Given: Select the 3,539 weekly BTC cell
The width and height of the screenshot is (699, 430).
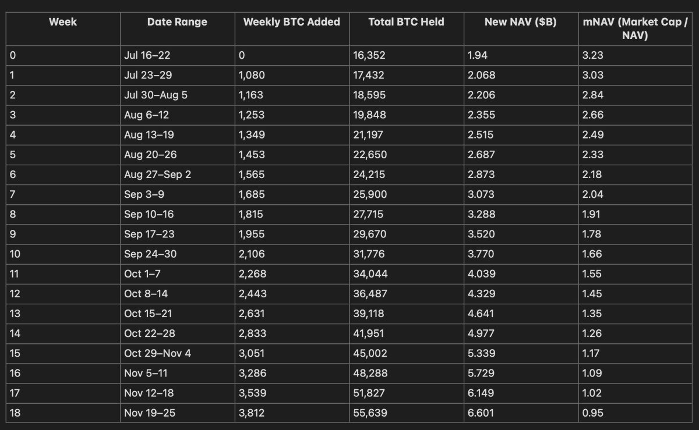Looking at the screenshot, I should coord(252,393).
